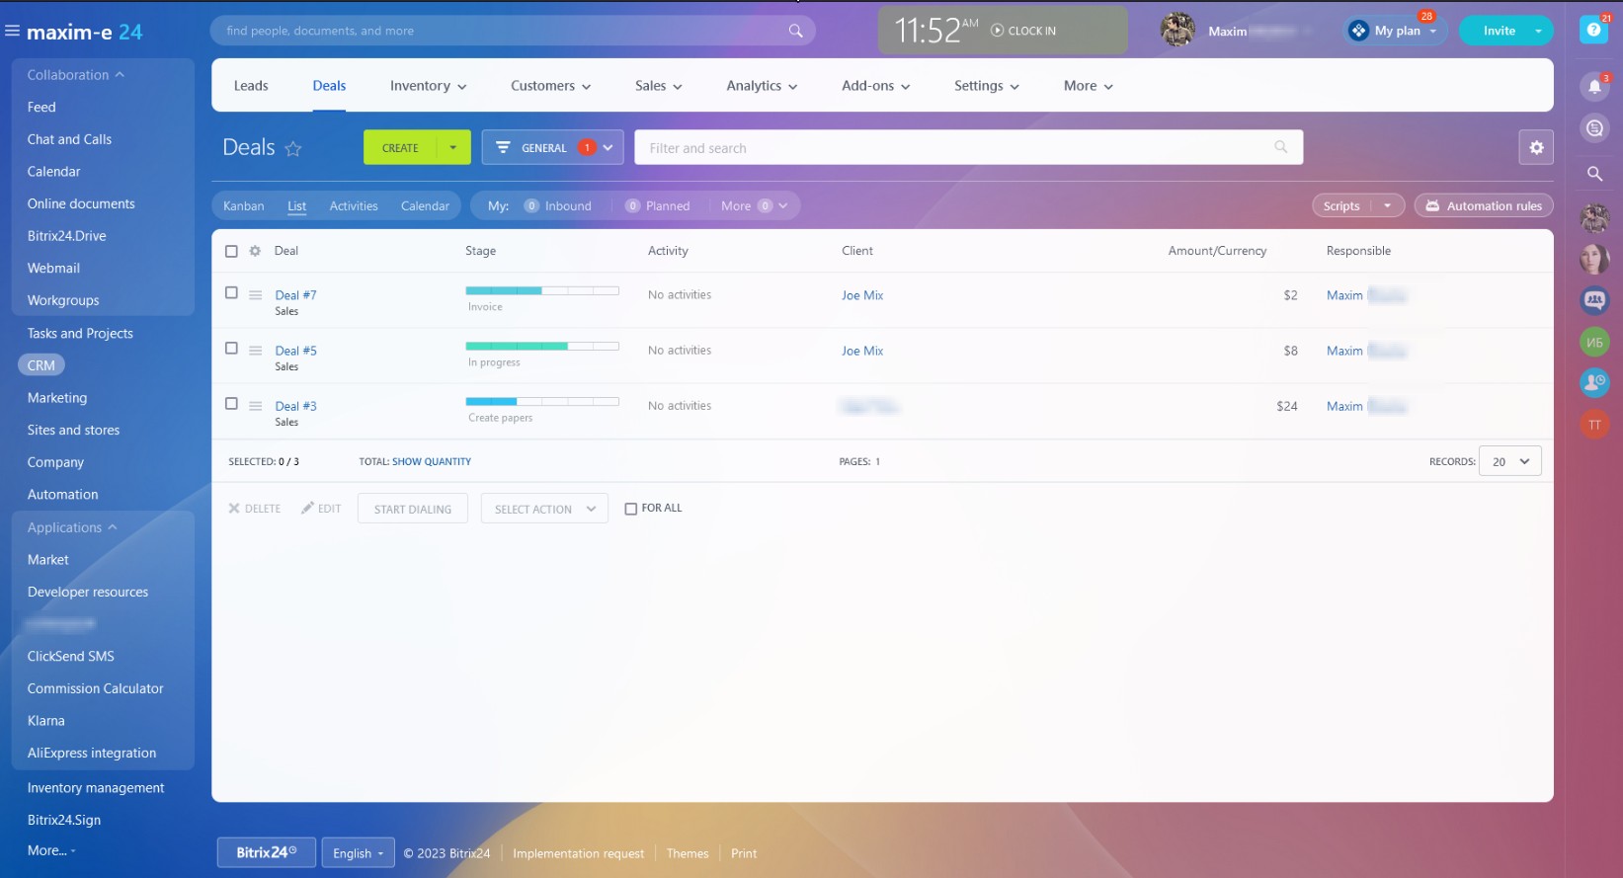Open the blue contact-clock icon in right panel
Image resolution: width=1623 pixels, height=878 pixels.
1594,383
